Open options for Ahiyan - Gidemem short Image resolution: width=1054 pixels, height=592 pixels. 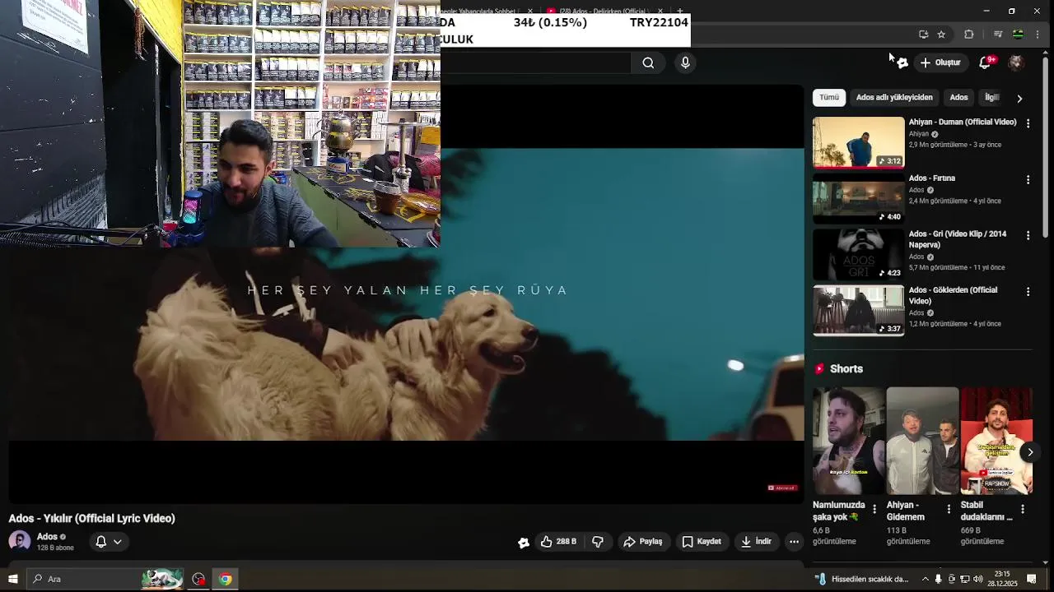pyautogui.click(x=949, y=509)
